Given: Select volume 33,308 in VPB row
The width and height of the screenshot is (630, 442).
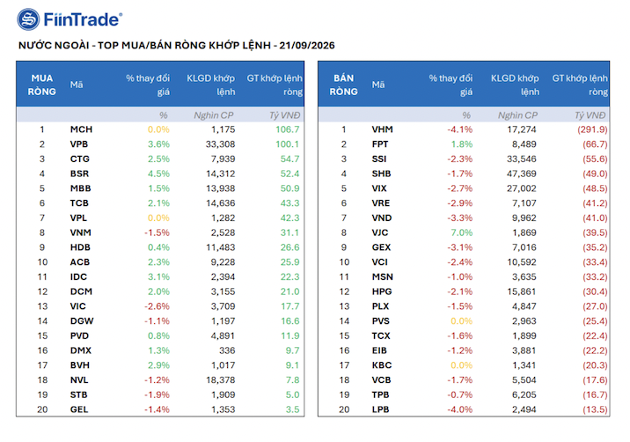Looking at the screenshot, I should [x=221, y=144].
